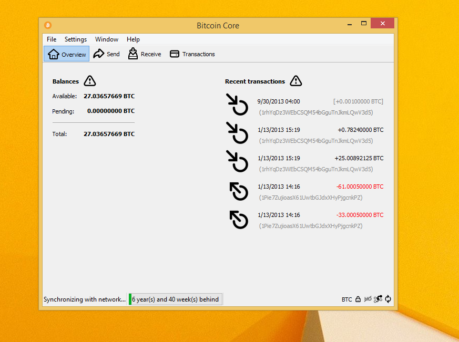
Task: Open the Settings menu
Action: point(76,39)
